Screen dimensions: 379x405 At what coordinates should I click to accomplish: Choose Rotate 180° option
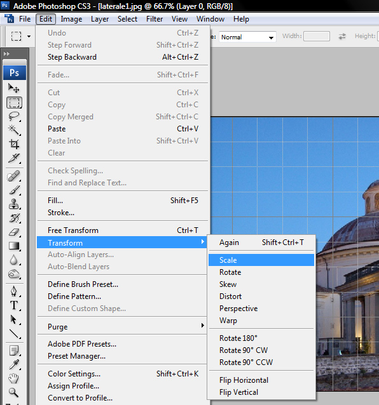(261, 338)
